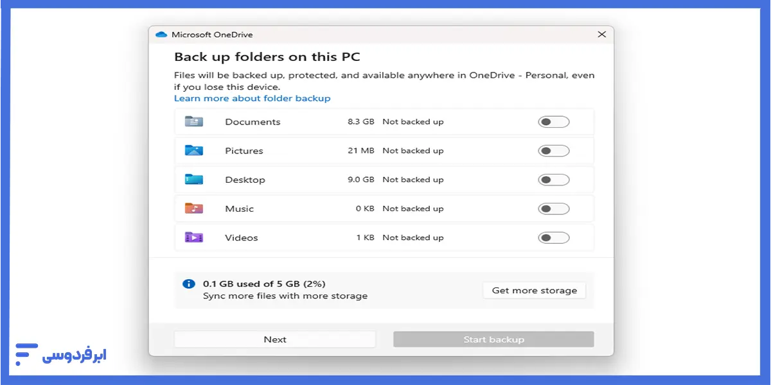The width and height of the screenshot is (771, 385).
Task: Toggle Videos folder backup on
Action: point(554,237)
